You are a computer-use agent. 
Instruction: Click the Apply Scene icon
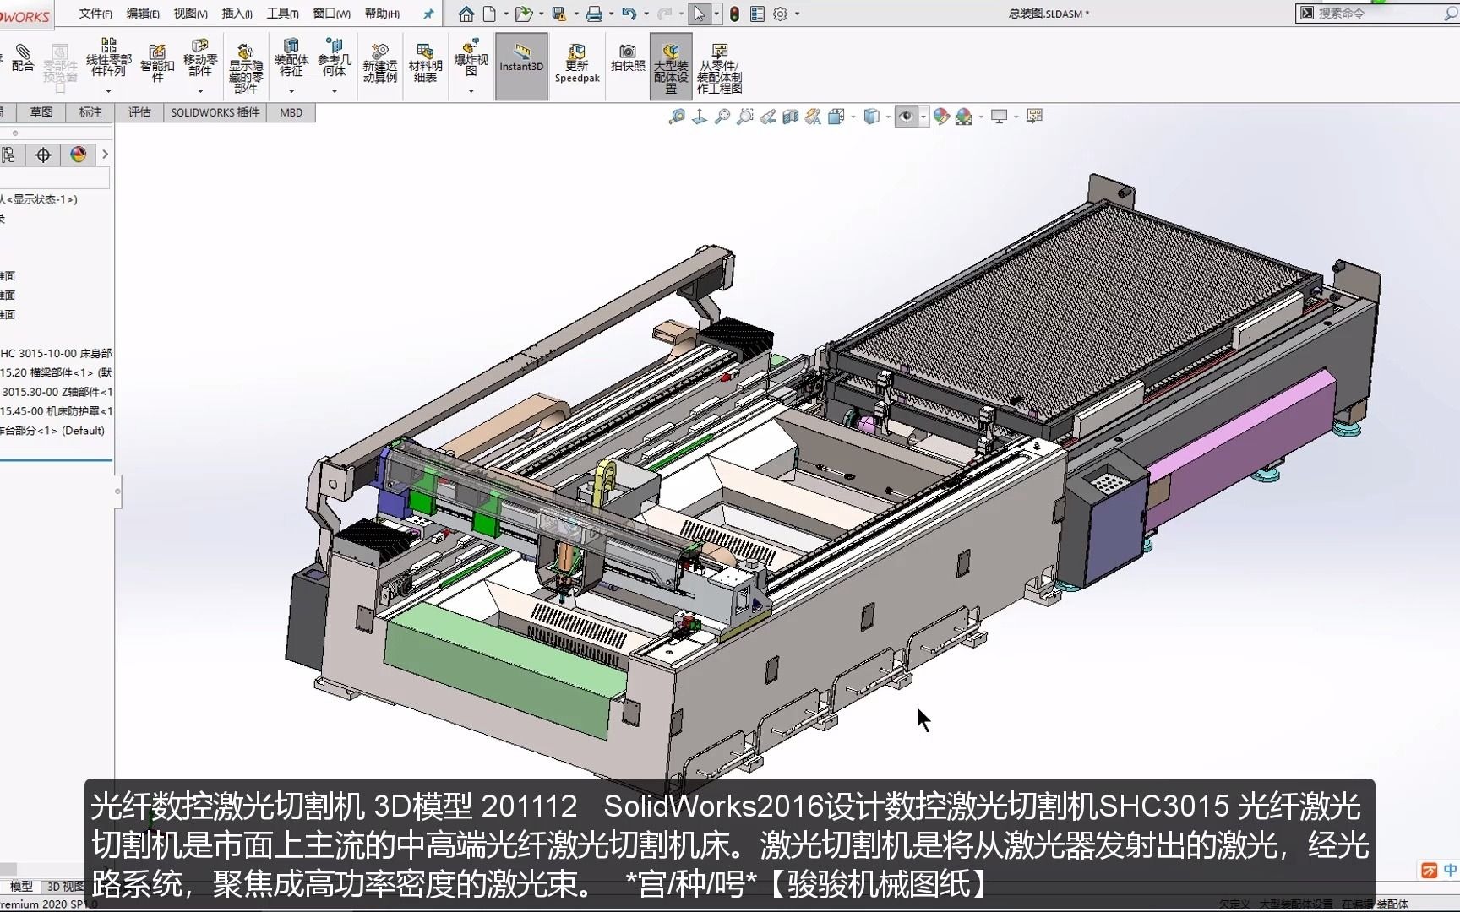(964, 117)
